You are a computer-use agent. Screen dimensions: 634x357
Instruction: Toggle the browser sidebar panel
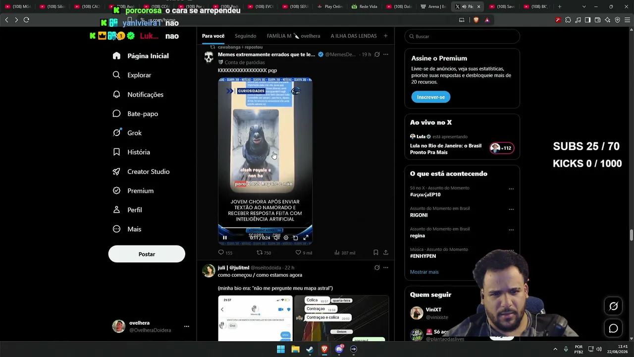587,20
